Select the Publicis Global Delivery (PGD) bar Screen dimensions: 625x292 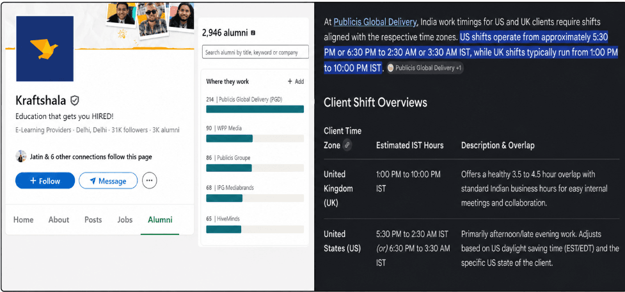[255, 109]
